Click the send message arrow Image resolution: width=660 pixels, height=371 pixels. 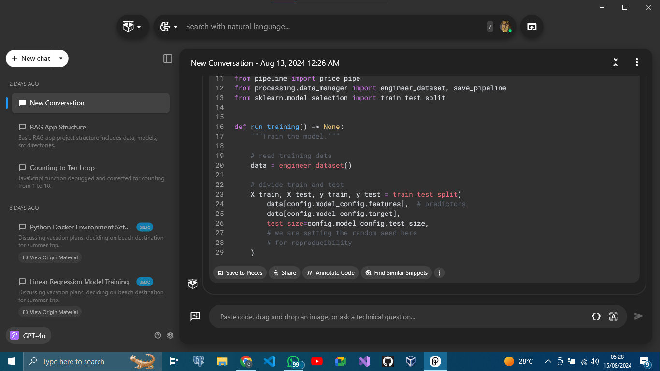(x=638, y=316)
